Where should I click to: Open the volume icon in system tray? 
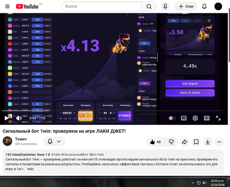click(x=204, y=183)
